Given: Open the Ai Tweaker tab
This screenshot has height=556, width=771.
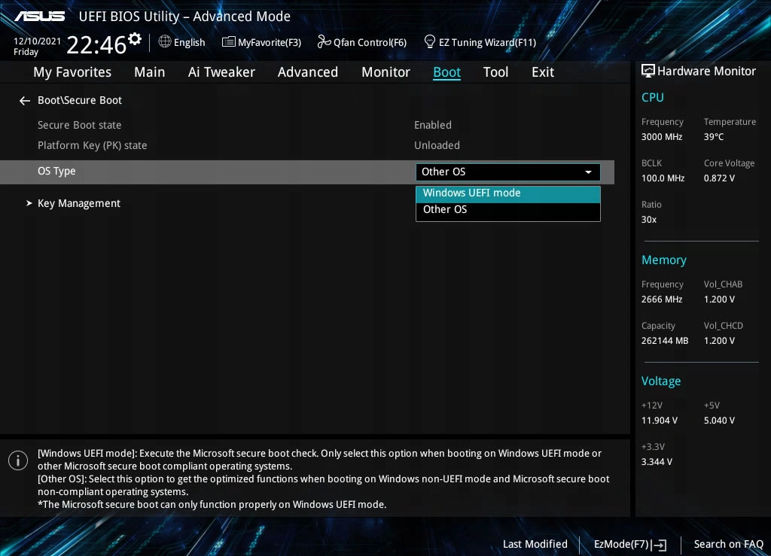Looking at the screenshot, I should click(x=221, y=72).
